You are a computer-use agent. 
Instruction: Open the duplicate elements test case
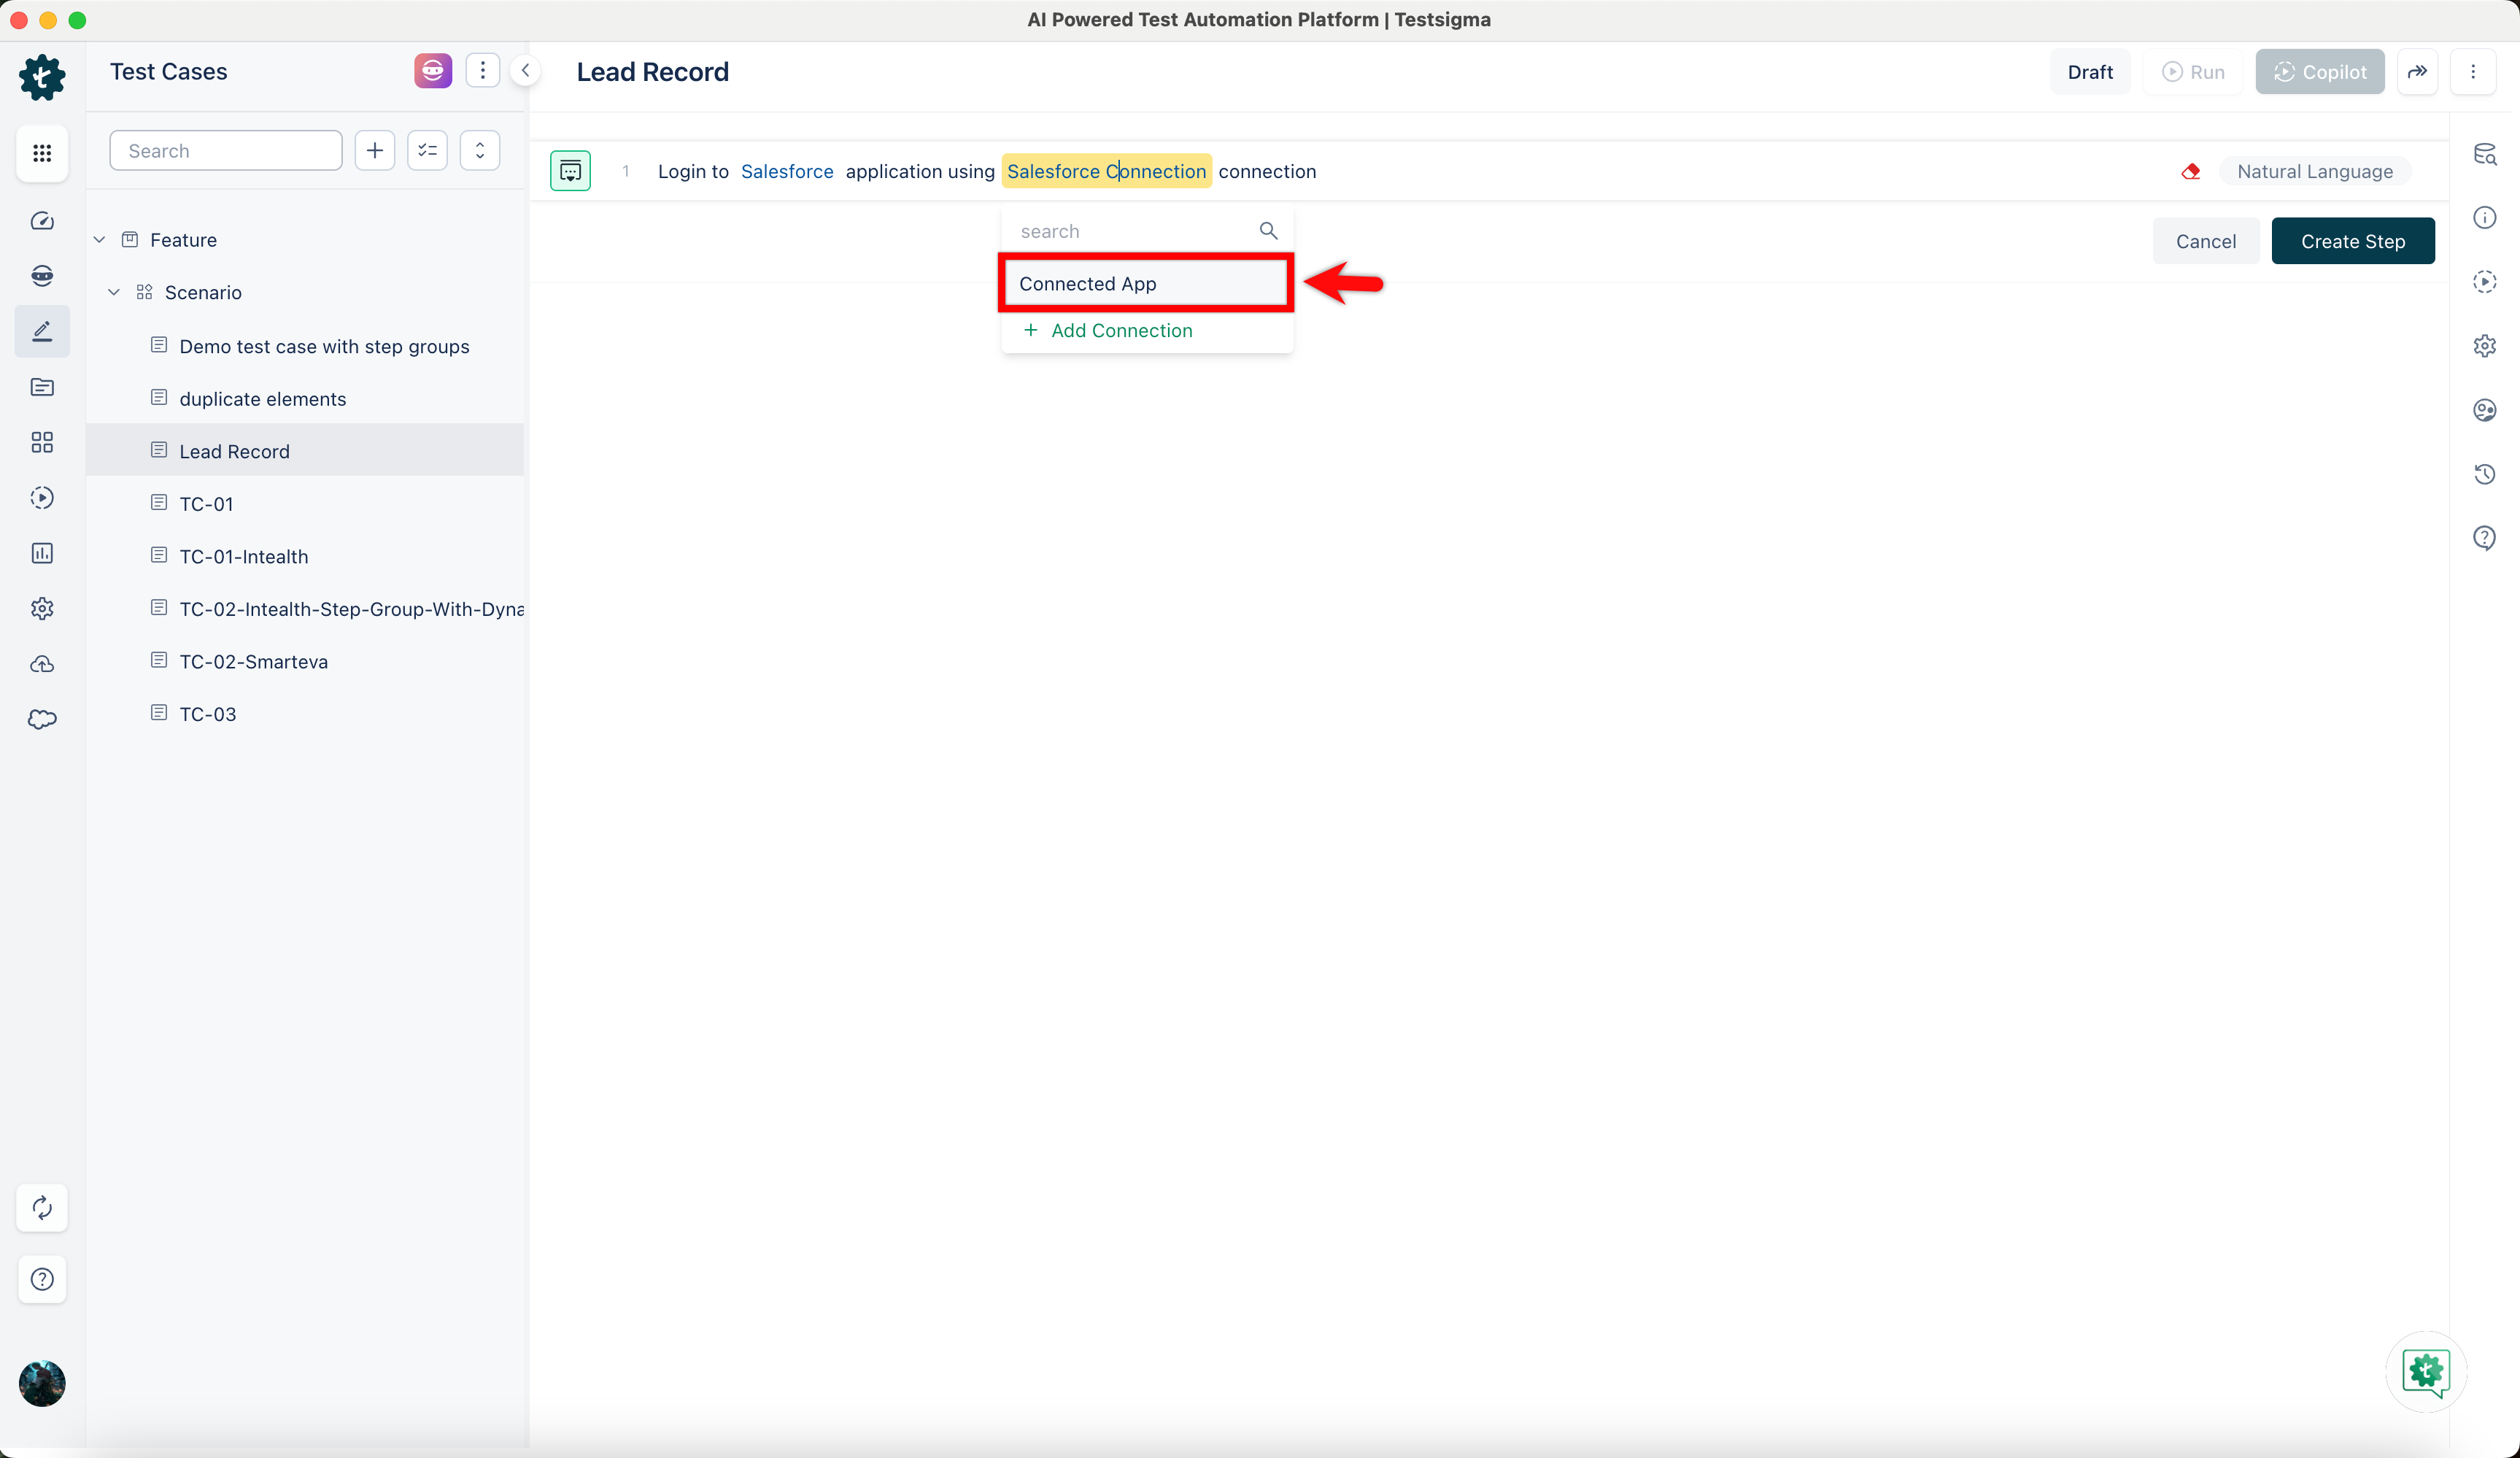tap(263, 399)
